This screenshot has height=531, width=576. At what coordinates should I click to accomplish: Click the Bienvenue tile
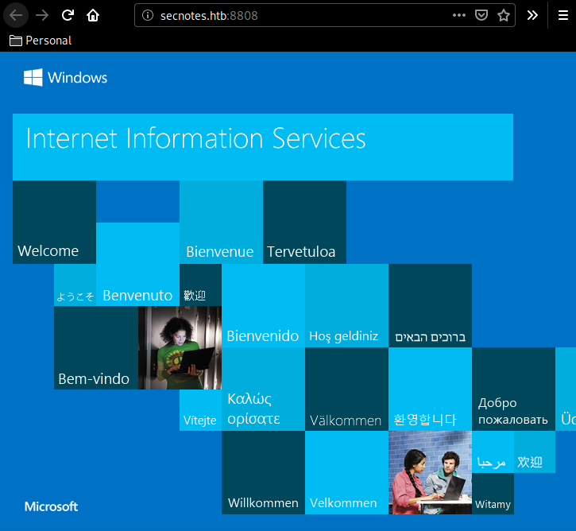pos(221,222)
